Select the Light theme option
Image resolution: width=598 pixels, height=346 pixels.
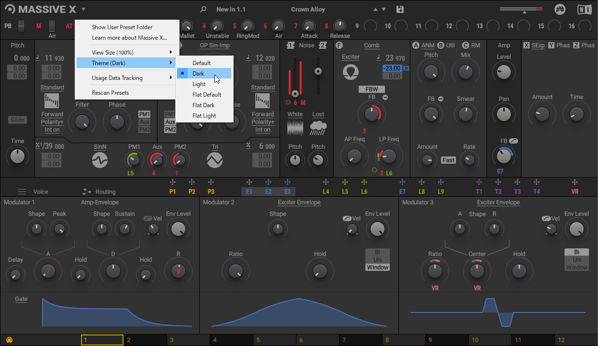tap(204, 84)
